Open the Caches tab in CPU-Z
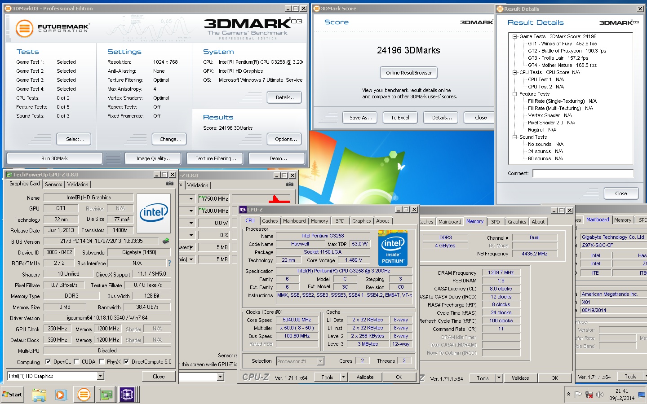Screen dimensions: 647x404 pyautogui.click(x=270, y=221)
